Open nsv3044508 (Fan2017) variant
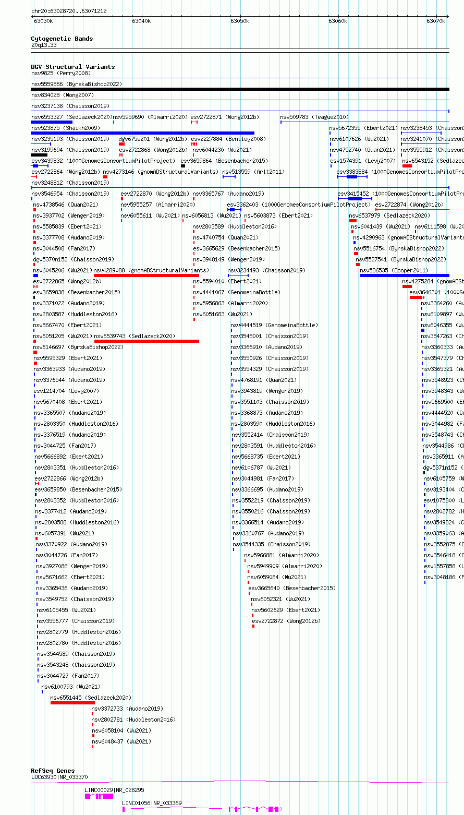 click(65, 248)
